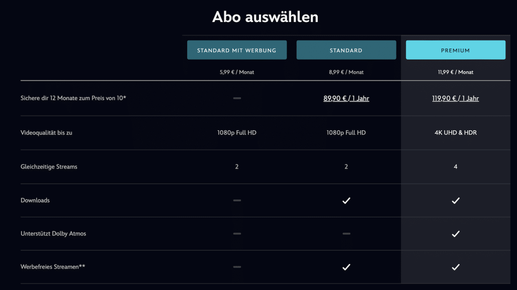Click the 8,99 € monthly price label
This screenshot has height=290, width=517.
346,72
